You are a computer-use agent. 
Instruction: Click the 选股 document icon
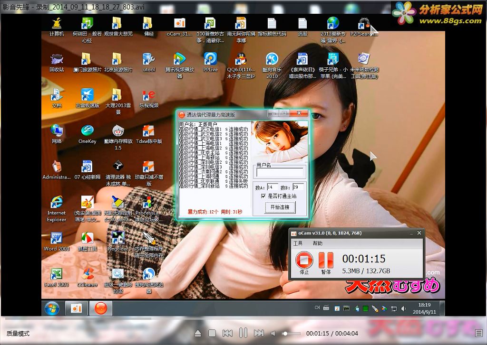coord(302,27)
